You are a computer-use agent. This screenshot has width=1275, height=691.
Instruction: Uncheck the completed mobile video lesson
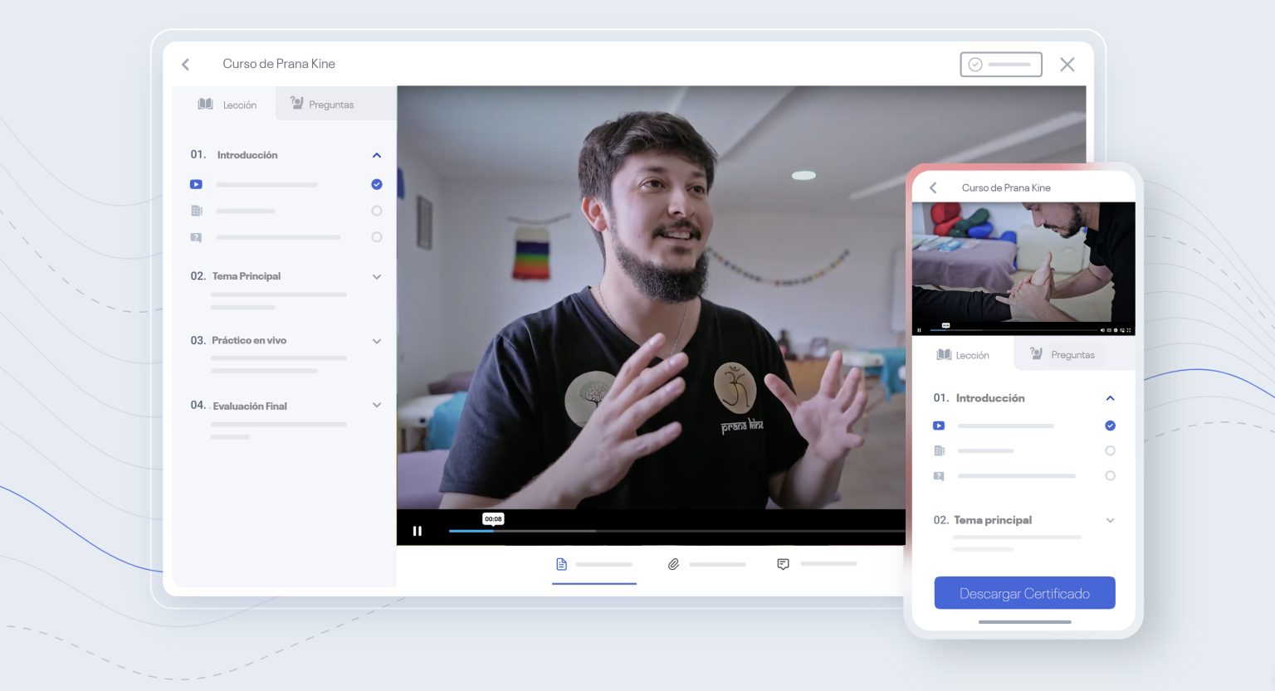pos(1110,426)
